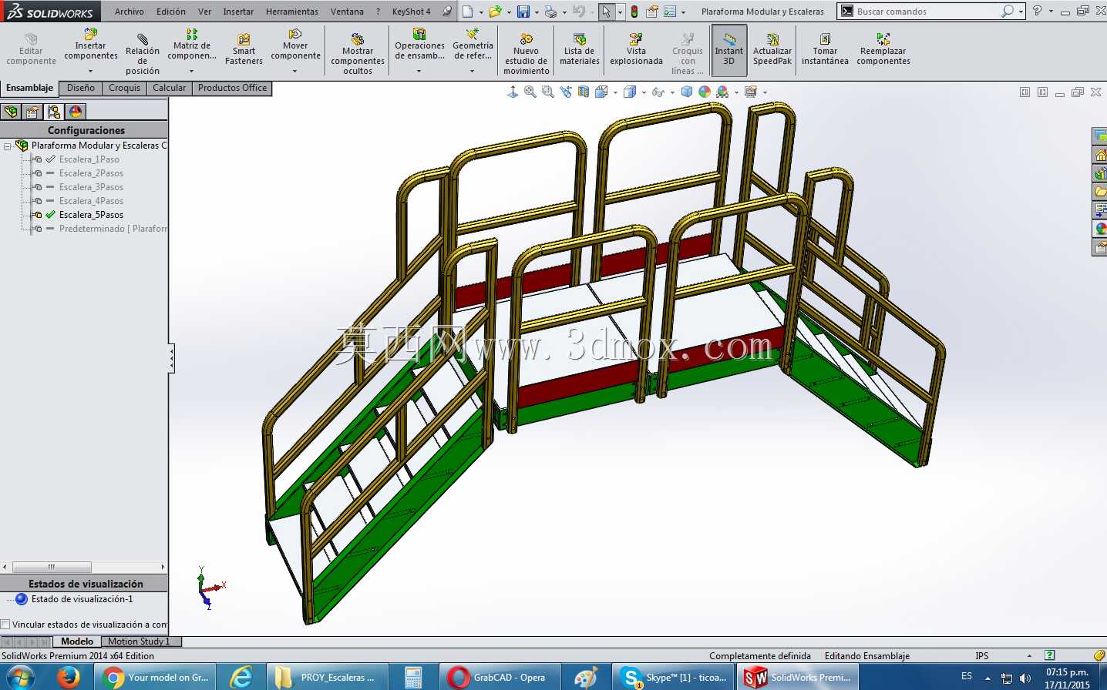Open Firefox from the taskbar
The height and width of the screenshot is (690, 1107).
(x=69, y=678)
